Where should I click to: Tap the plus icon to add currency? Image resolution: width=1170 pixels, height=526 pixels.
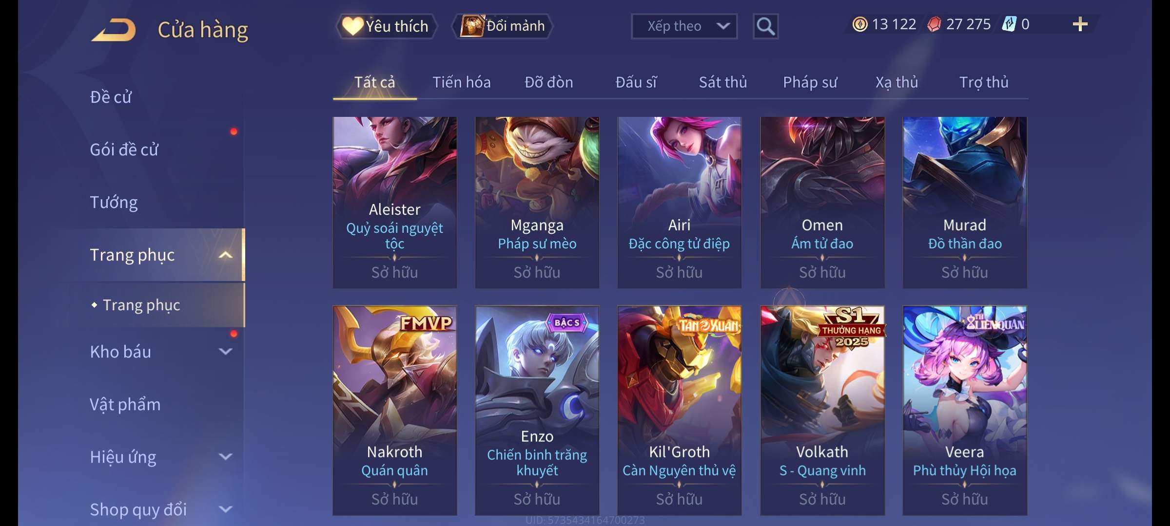pos(1080,24)
